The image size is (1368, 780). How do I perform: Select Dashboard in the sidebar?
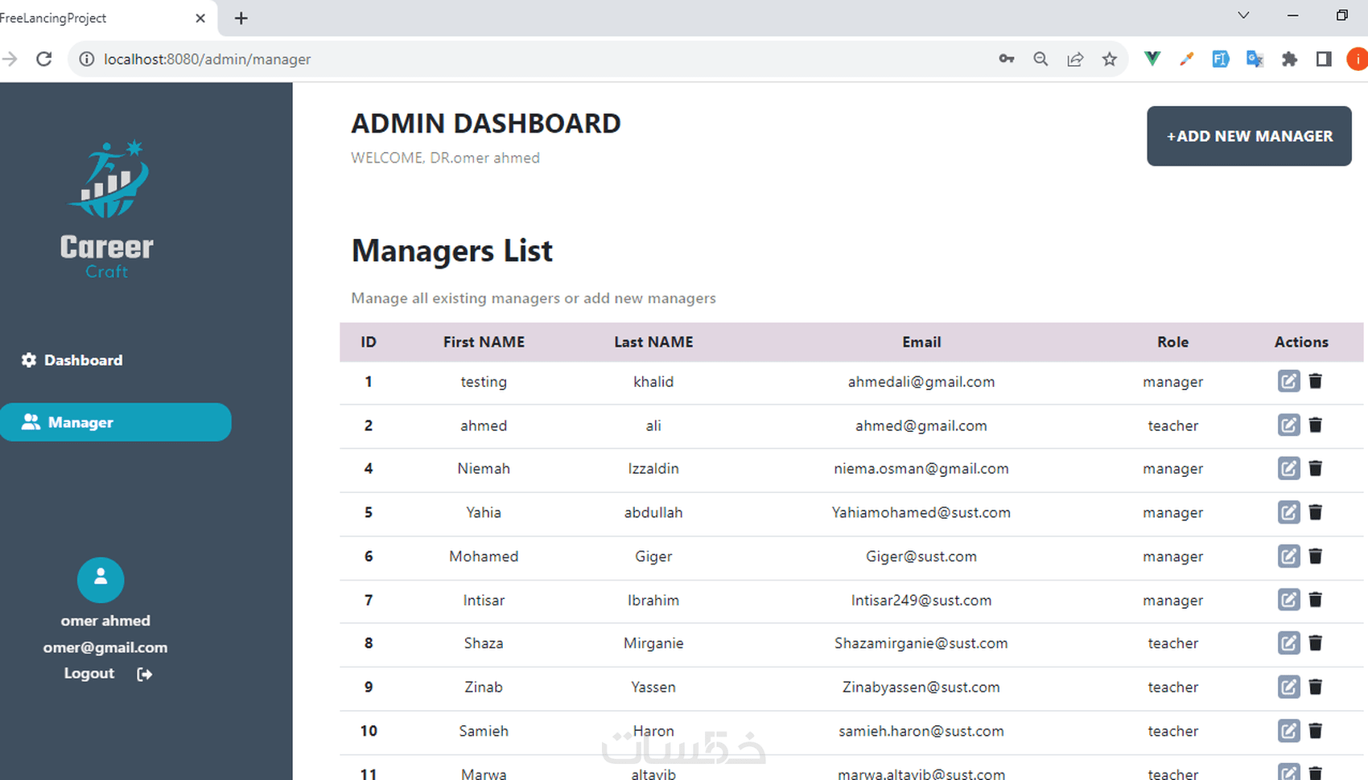pos(83,359)
